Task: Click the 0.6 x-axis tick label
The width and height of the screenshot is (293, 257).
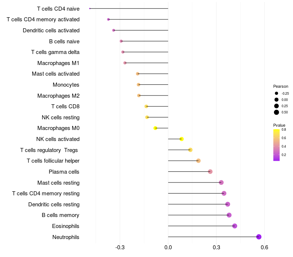Action: tap(264, 247)
